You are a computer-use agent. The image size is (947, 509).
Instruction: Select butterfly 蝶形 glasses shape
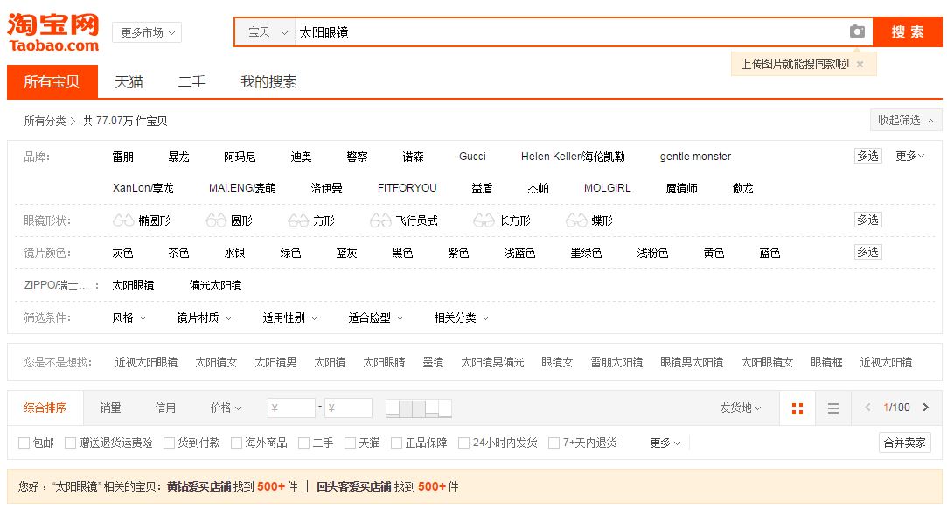(x=588, y=220)
